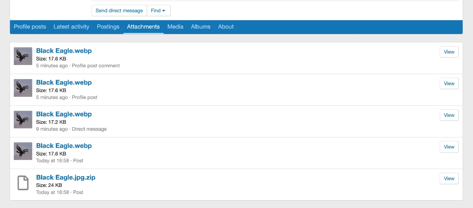The width and height of the screenshot is (473, 208).
Task: Open the Black Eagle.jpg.zip file link
Action: click(66, 177)
